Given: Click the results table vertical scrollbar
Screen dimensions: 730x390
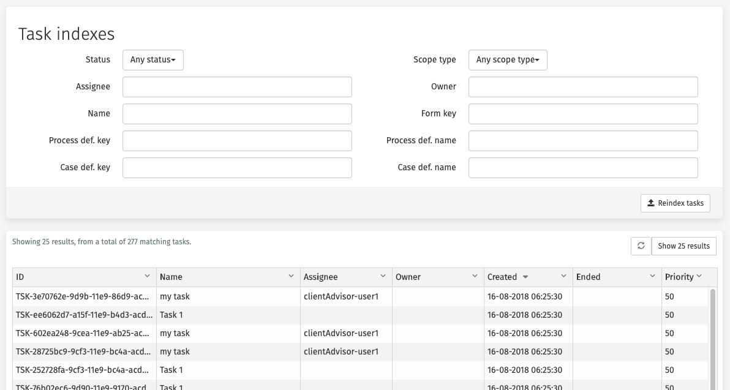Looking at the screenshot, I should (712, 337).
